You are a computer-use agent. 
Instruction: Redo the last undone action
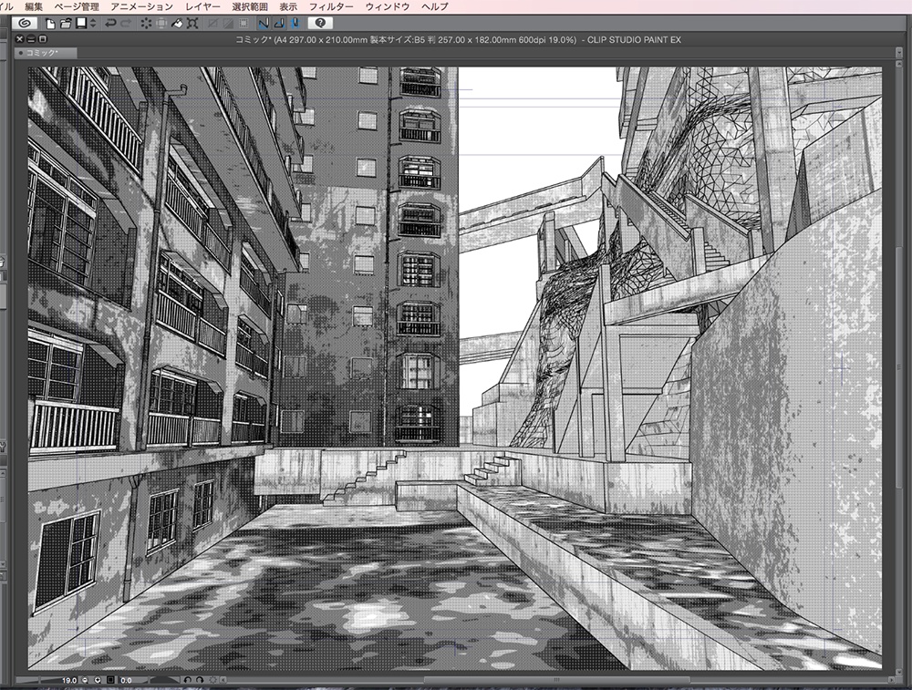coord(126,24)
